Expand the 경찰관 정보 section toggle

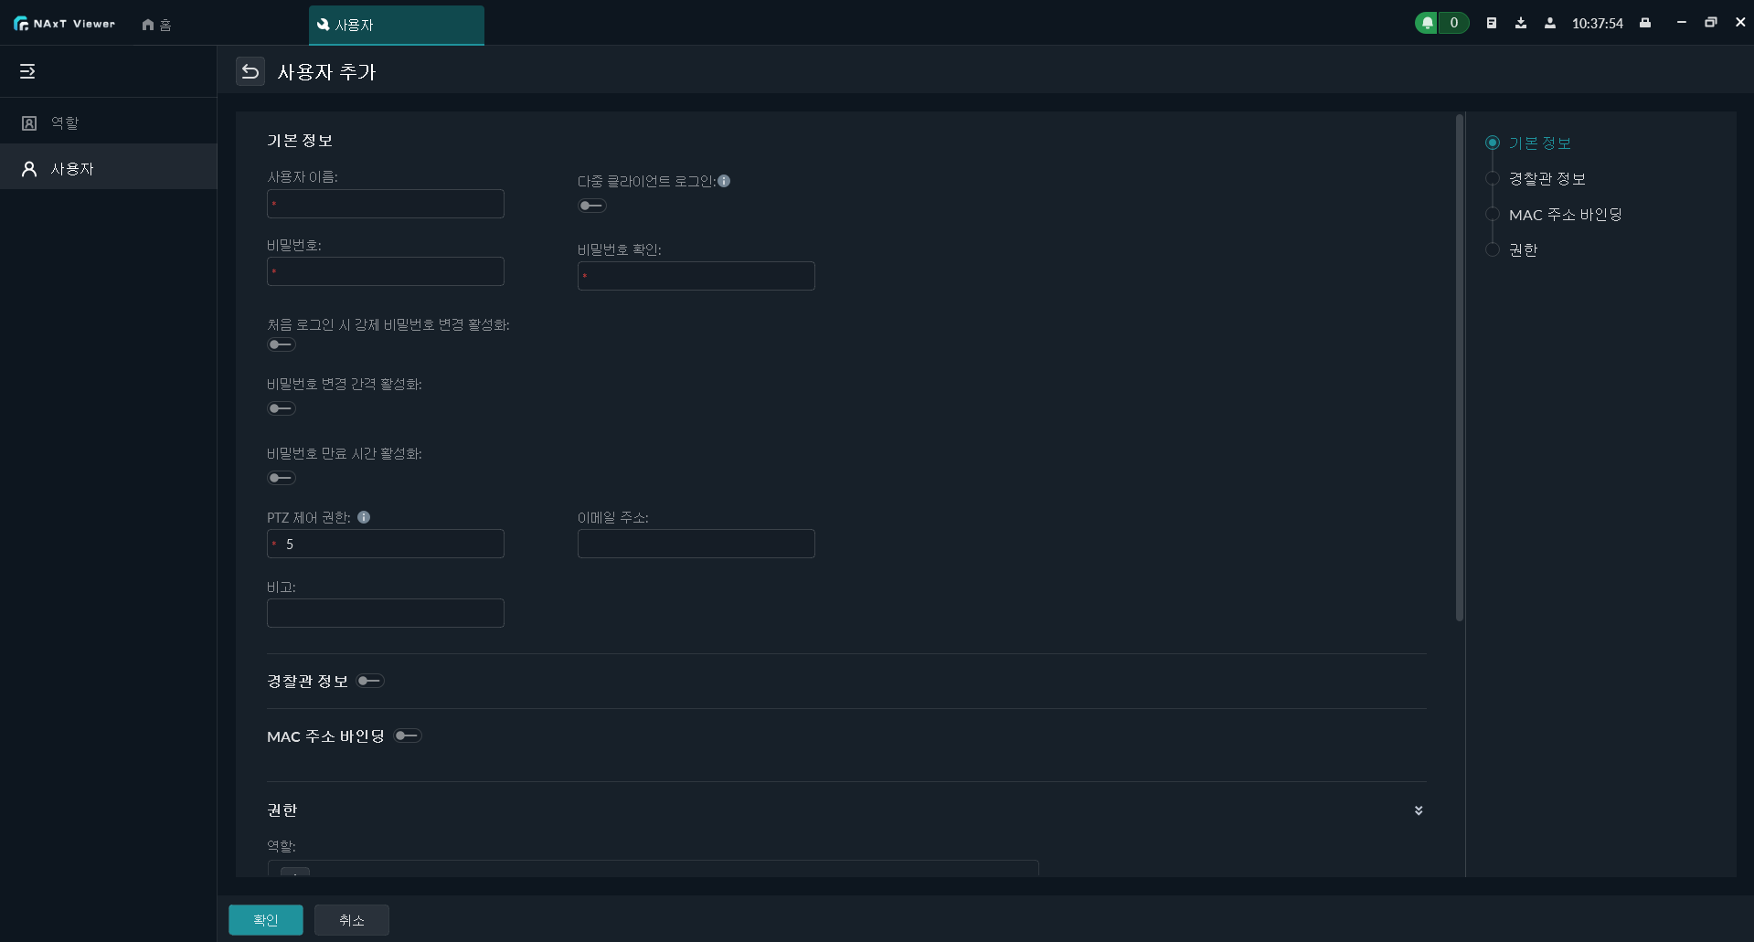tap(370, 681)
